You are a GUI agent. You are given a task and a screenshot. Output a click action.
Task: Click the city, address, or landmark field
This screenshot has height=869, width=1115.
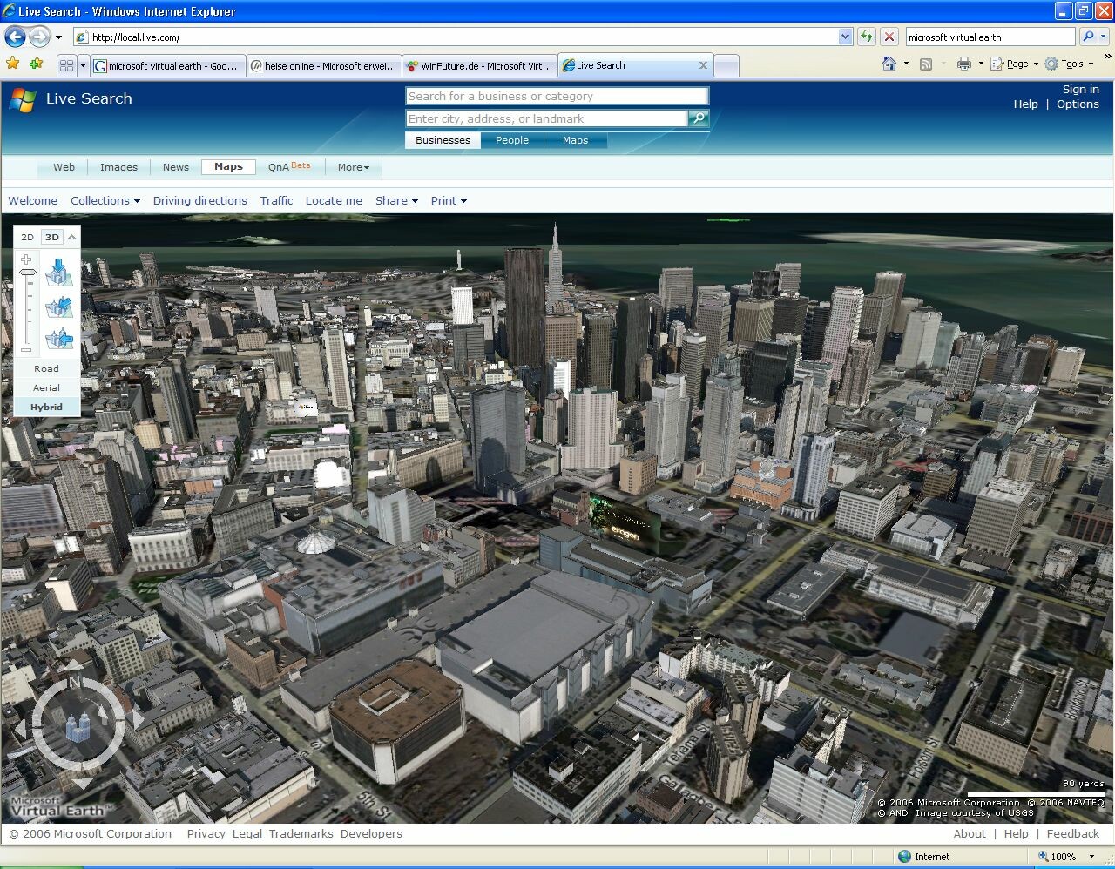546,118
